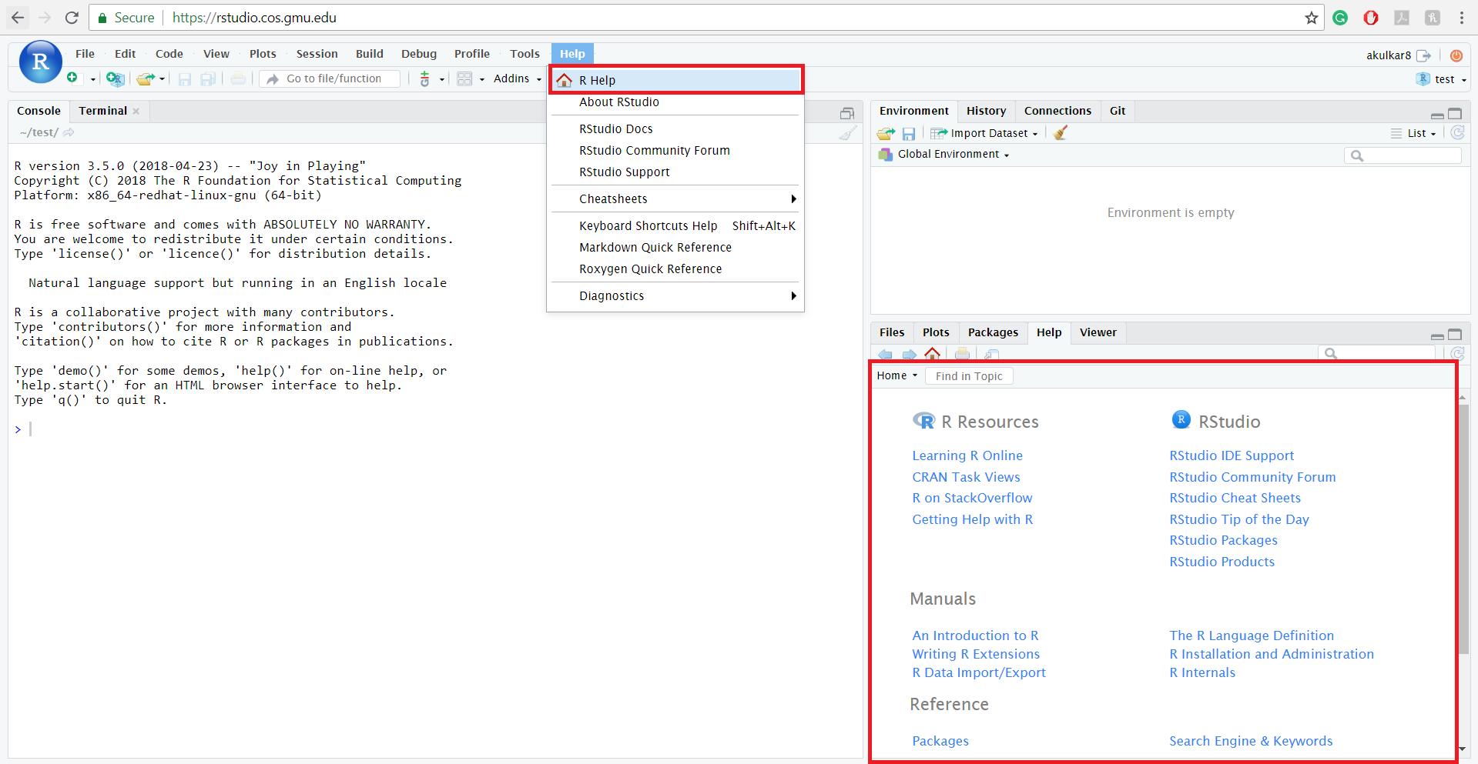This screenshot has width=1478, height=764.
Task: Open the Session menu
Action: click(317, 54)
